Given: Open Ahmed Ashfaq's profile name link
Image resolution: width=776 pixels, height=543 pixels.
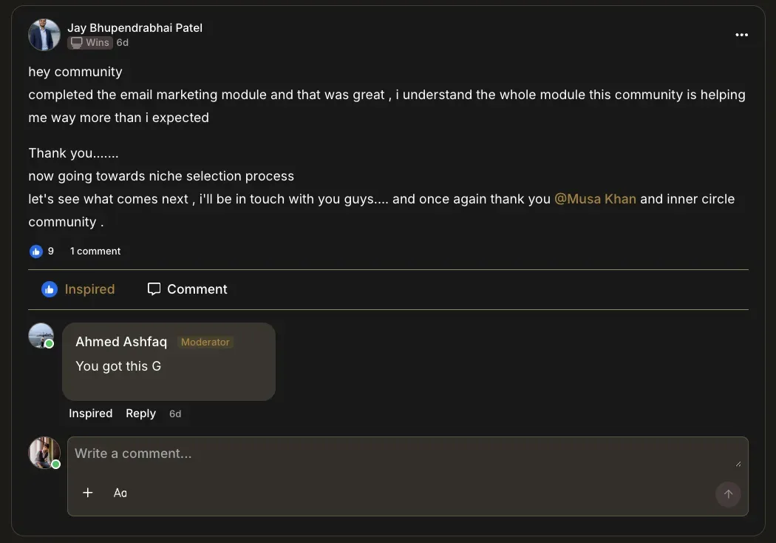Looking at the screenshot, I should coord(121,342).
